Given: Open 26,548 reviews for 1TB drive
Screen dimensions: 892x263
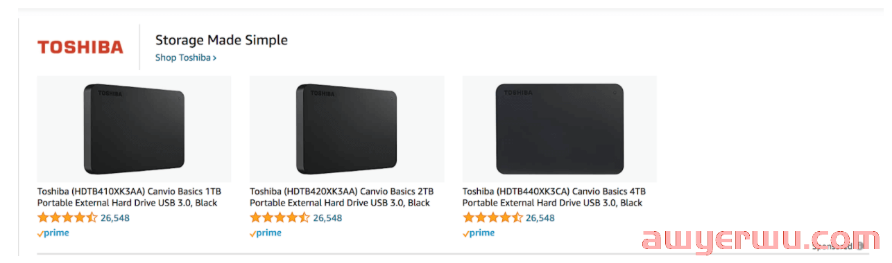Looking at the screenshot, I should 115,218.
